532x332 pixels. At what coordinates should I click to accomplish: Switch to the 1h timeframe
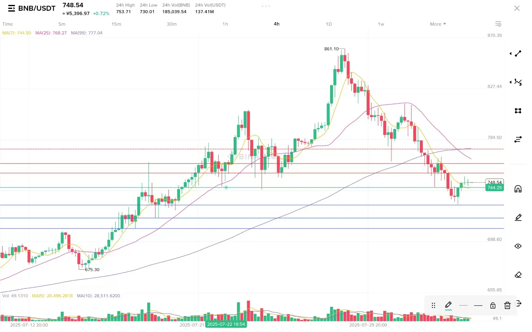pos(225,24)
